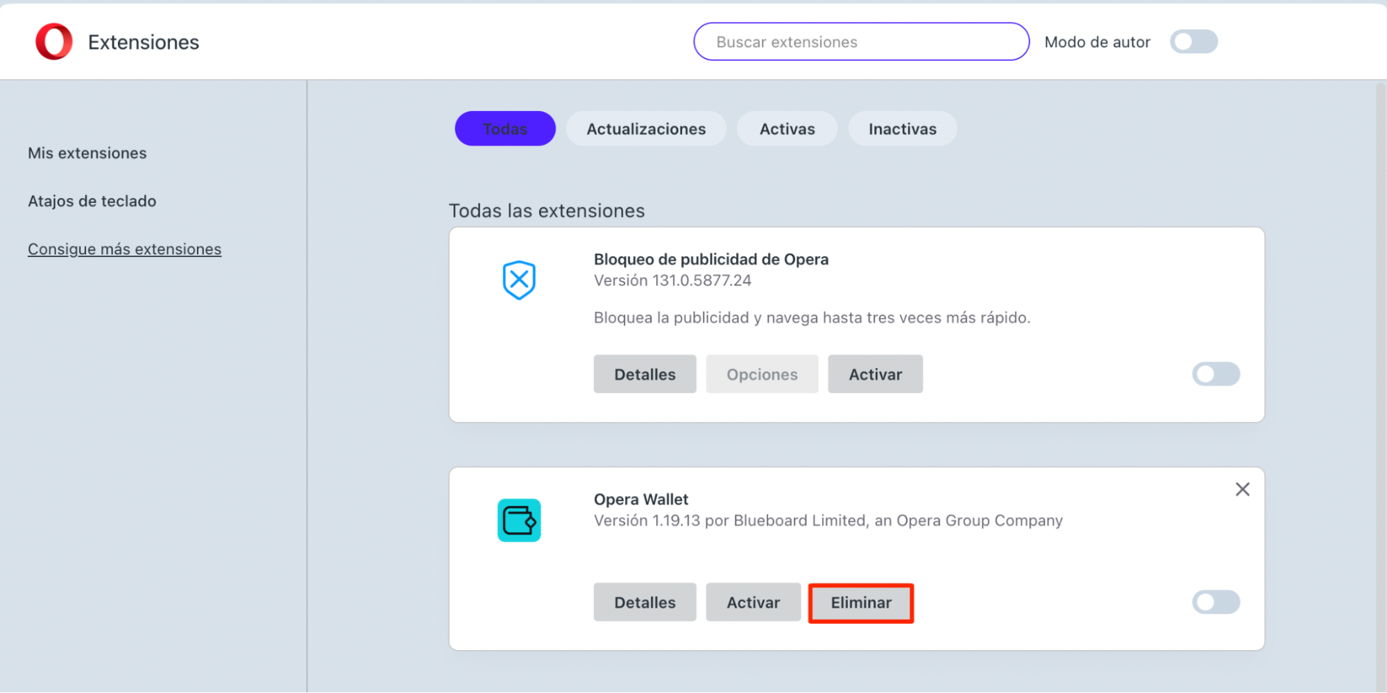The image size is (1387, 693).
Task: Follow the Consigue más extensiones link
Action: click(x=125, y=249)
